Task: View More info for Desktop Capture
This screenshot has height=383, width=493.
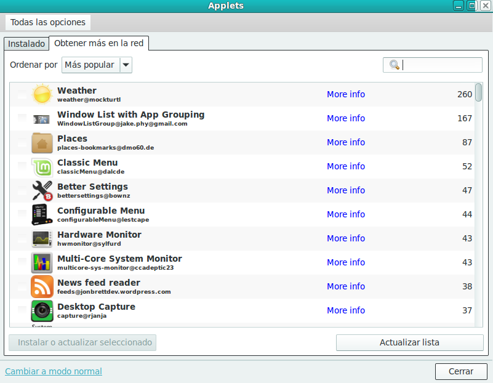Action: pos(346,310)
